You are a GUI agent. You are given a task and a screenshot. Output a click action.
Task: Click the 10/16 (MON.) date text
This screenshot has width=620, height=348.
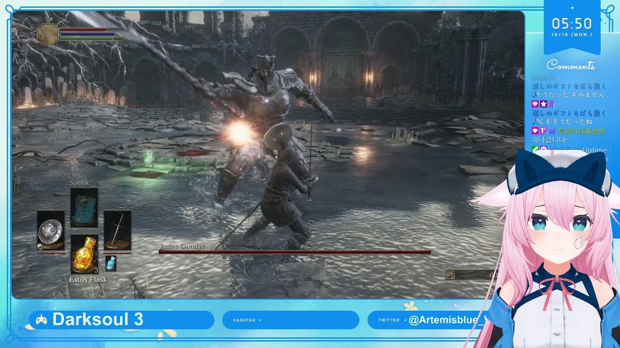click(572, 35)
